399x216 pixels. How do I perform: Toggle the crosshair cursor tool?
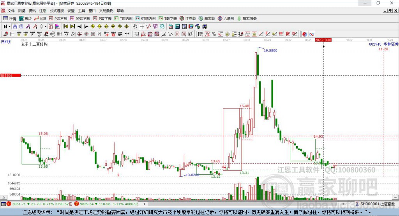tap(142, 27)
